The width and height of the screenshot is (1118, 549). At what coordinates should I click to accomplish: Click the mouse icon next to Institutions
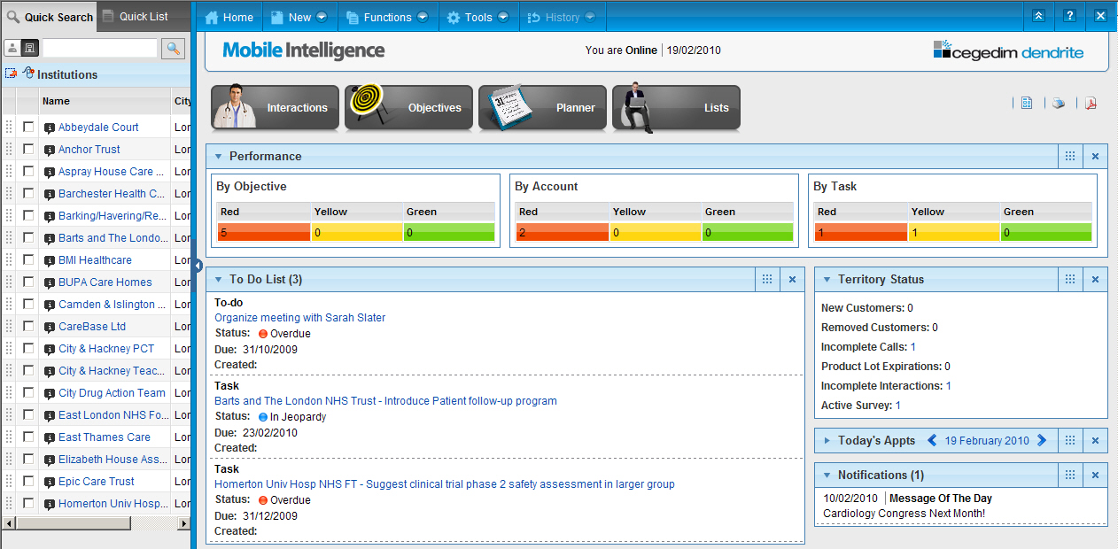pos(28,73)
